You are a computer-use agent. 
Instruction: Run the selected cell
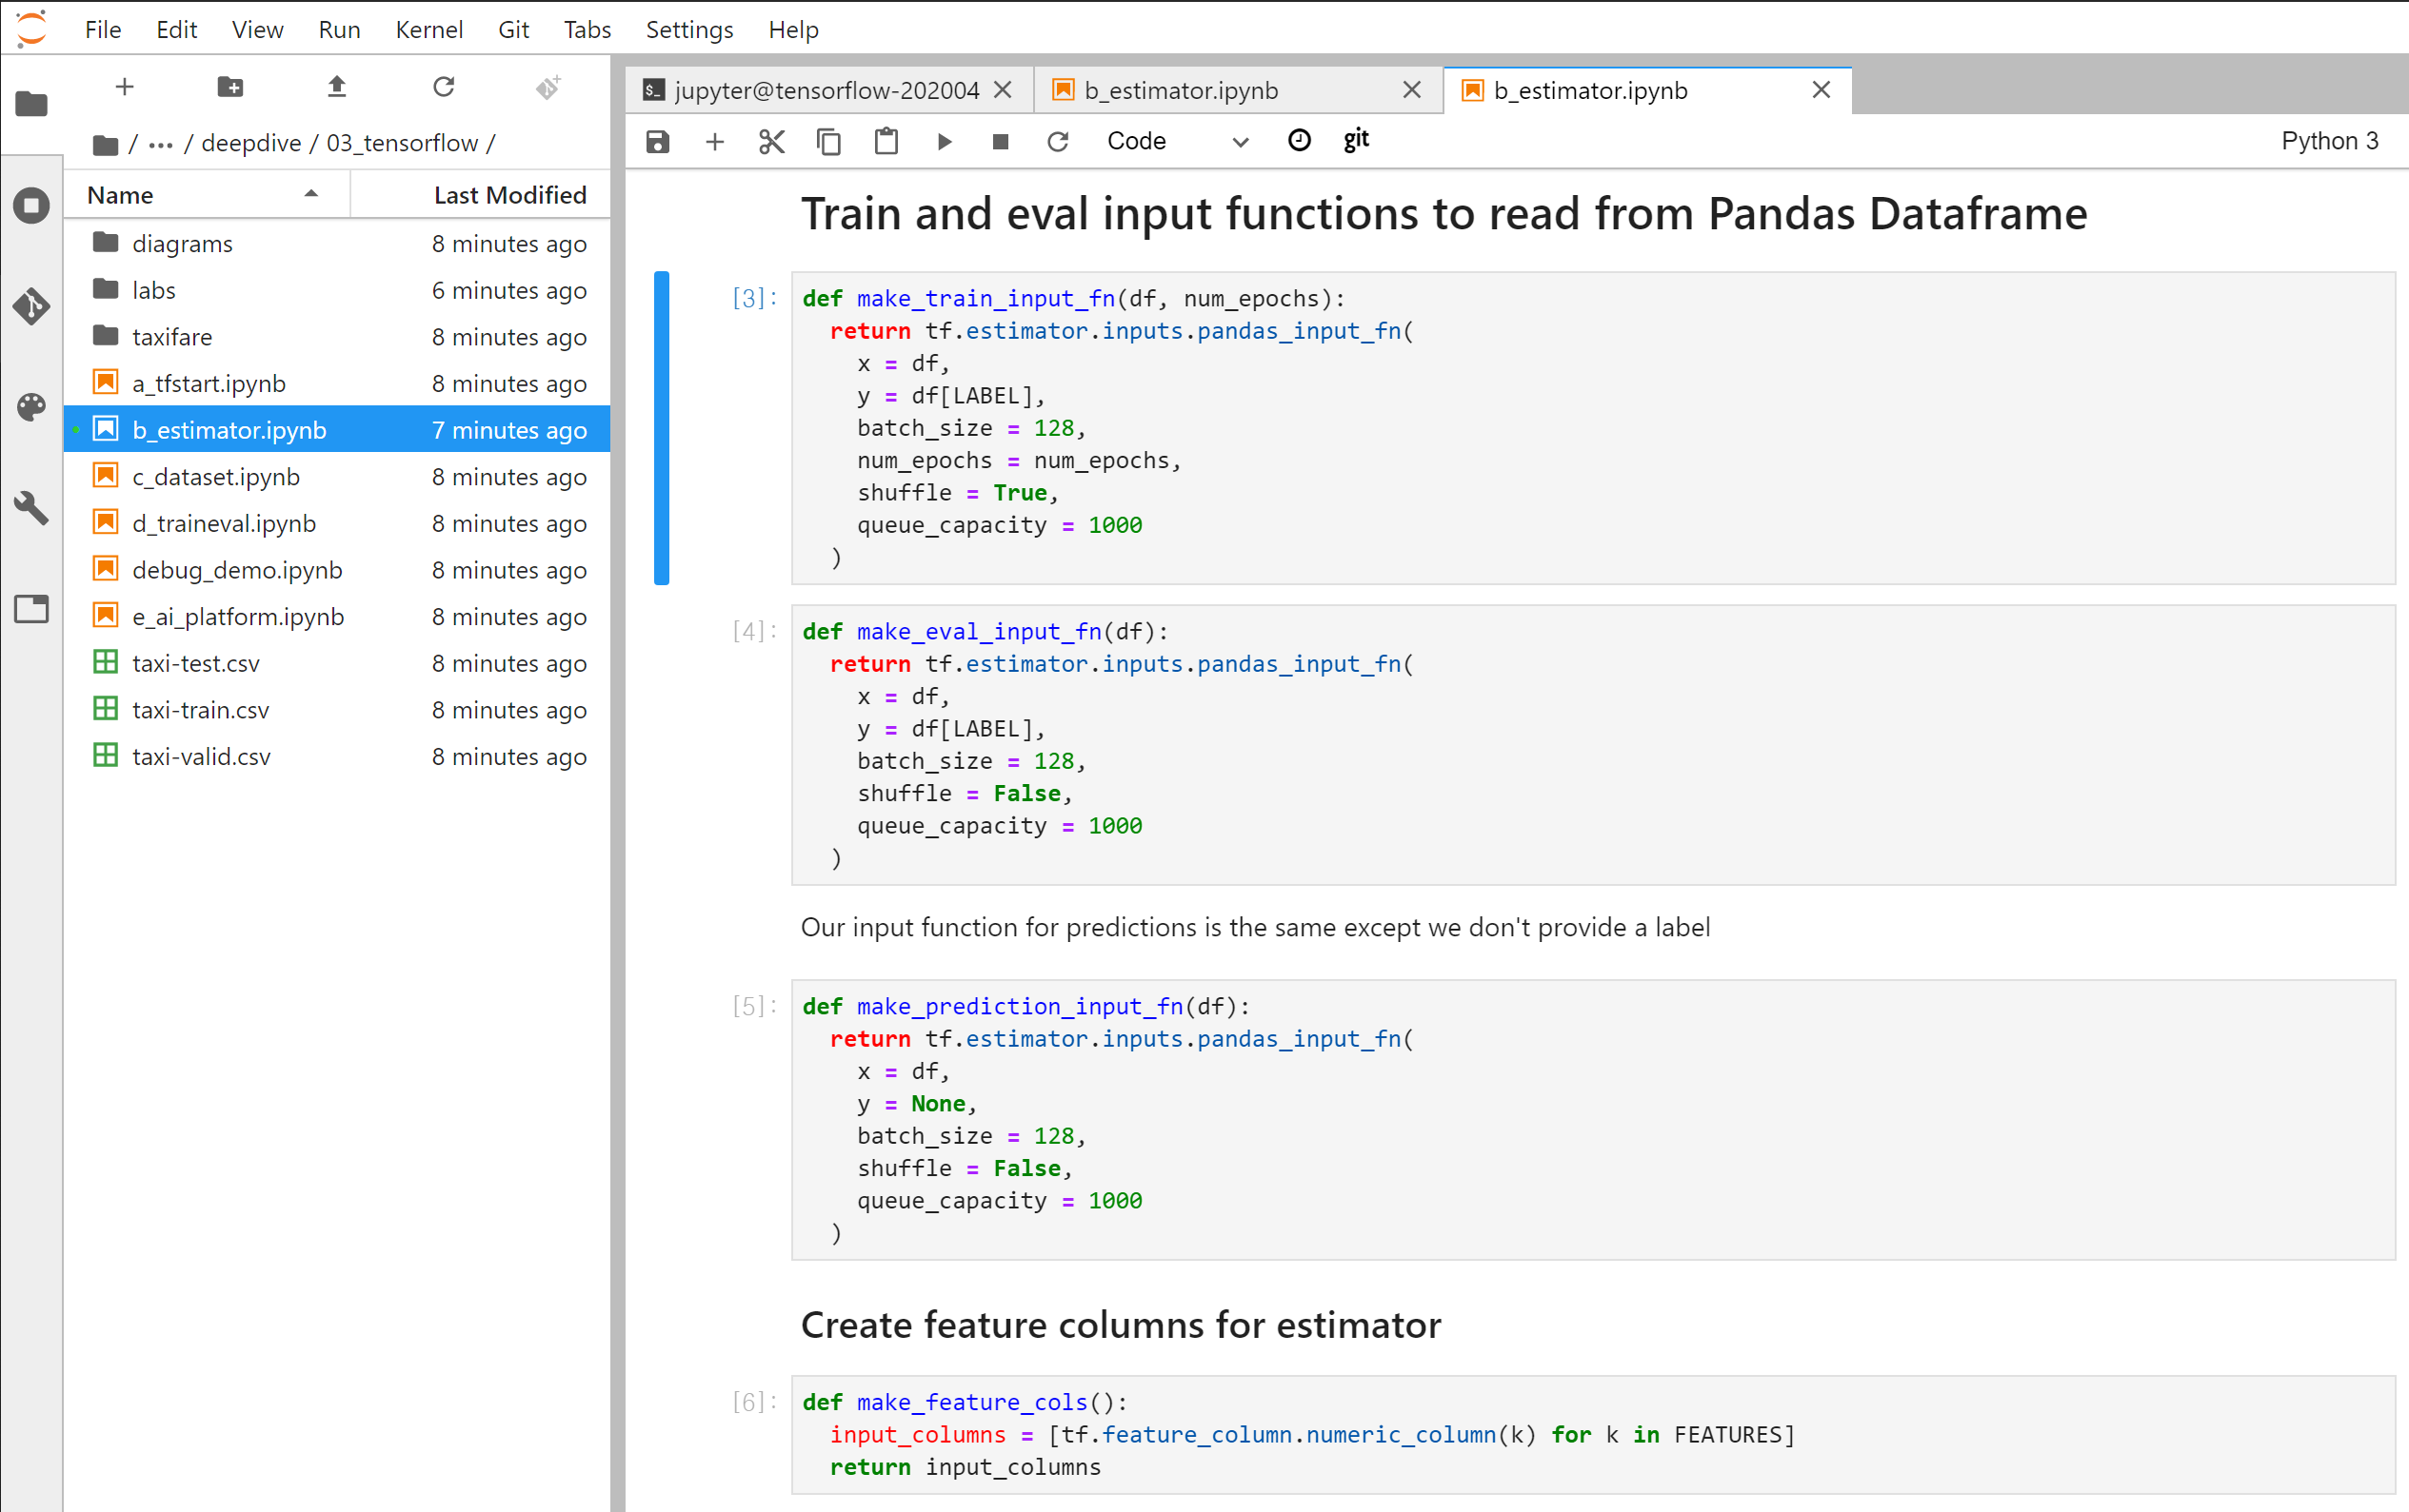[x=944, y=141]
